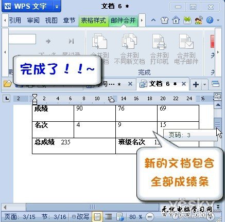The image size is (225, 222).
Task: Add a new document tab with plus
Action: (196, 84)
